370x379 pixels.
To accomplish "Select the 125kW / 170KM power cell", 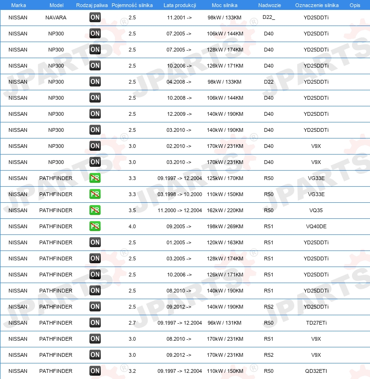I will [x=225, y=178].
